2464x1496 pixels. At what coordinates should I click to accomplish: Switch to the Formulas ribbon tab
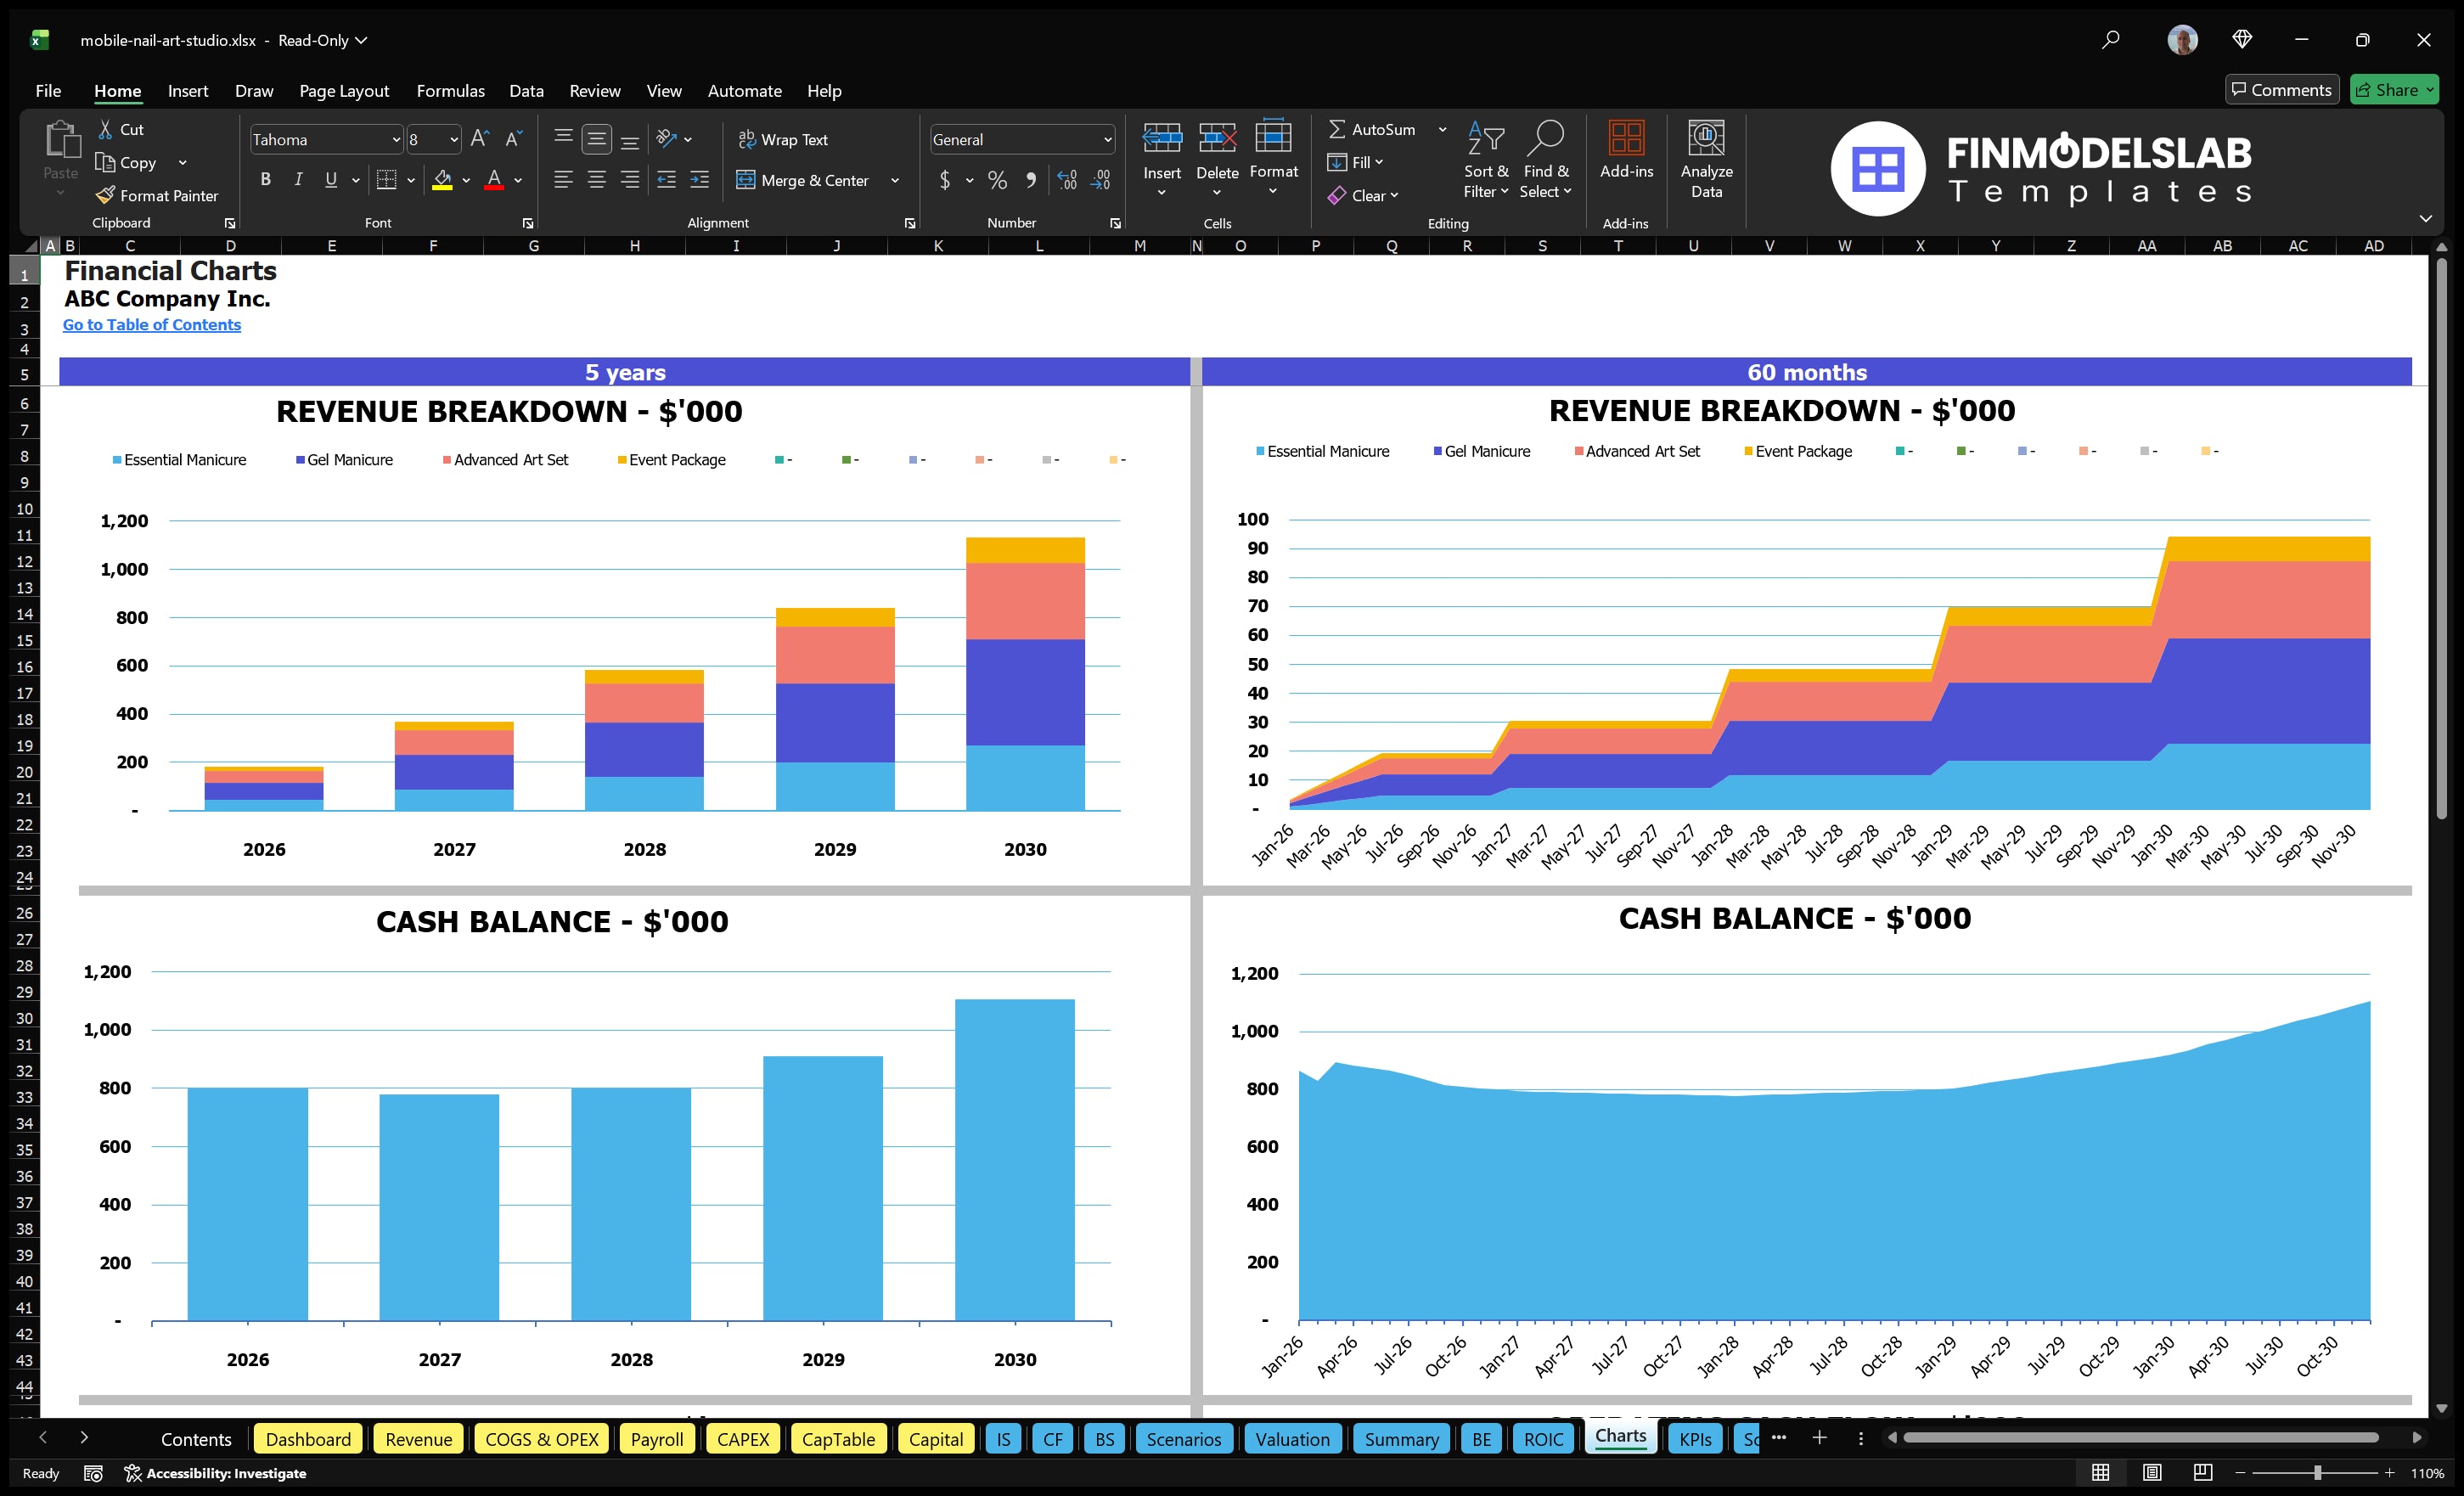click(x=450, y=90)
